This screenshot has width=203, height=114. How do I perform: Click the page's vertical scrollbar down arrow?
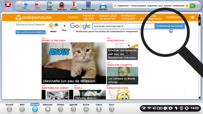tap(200, 98)
